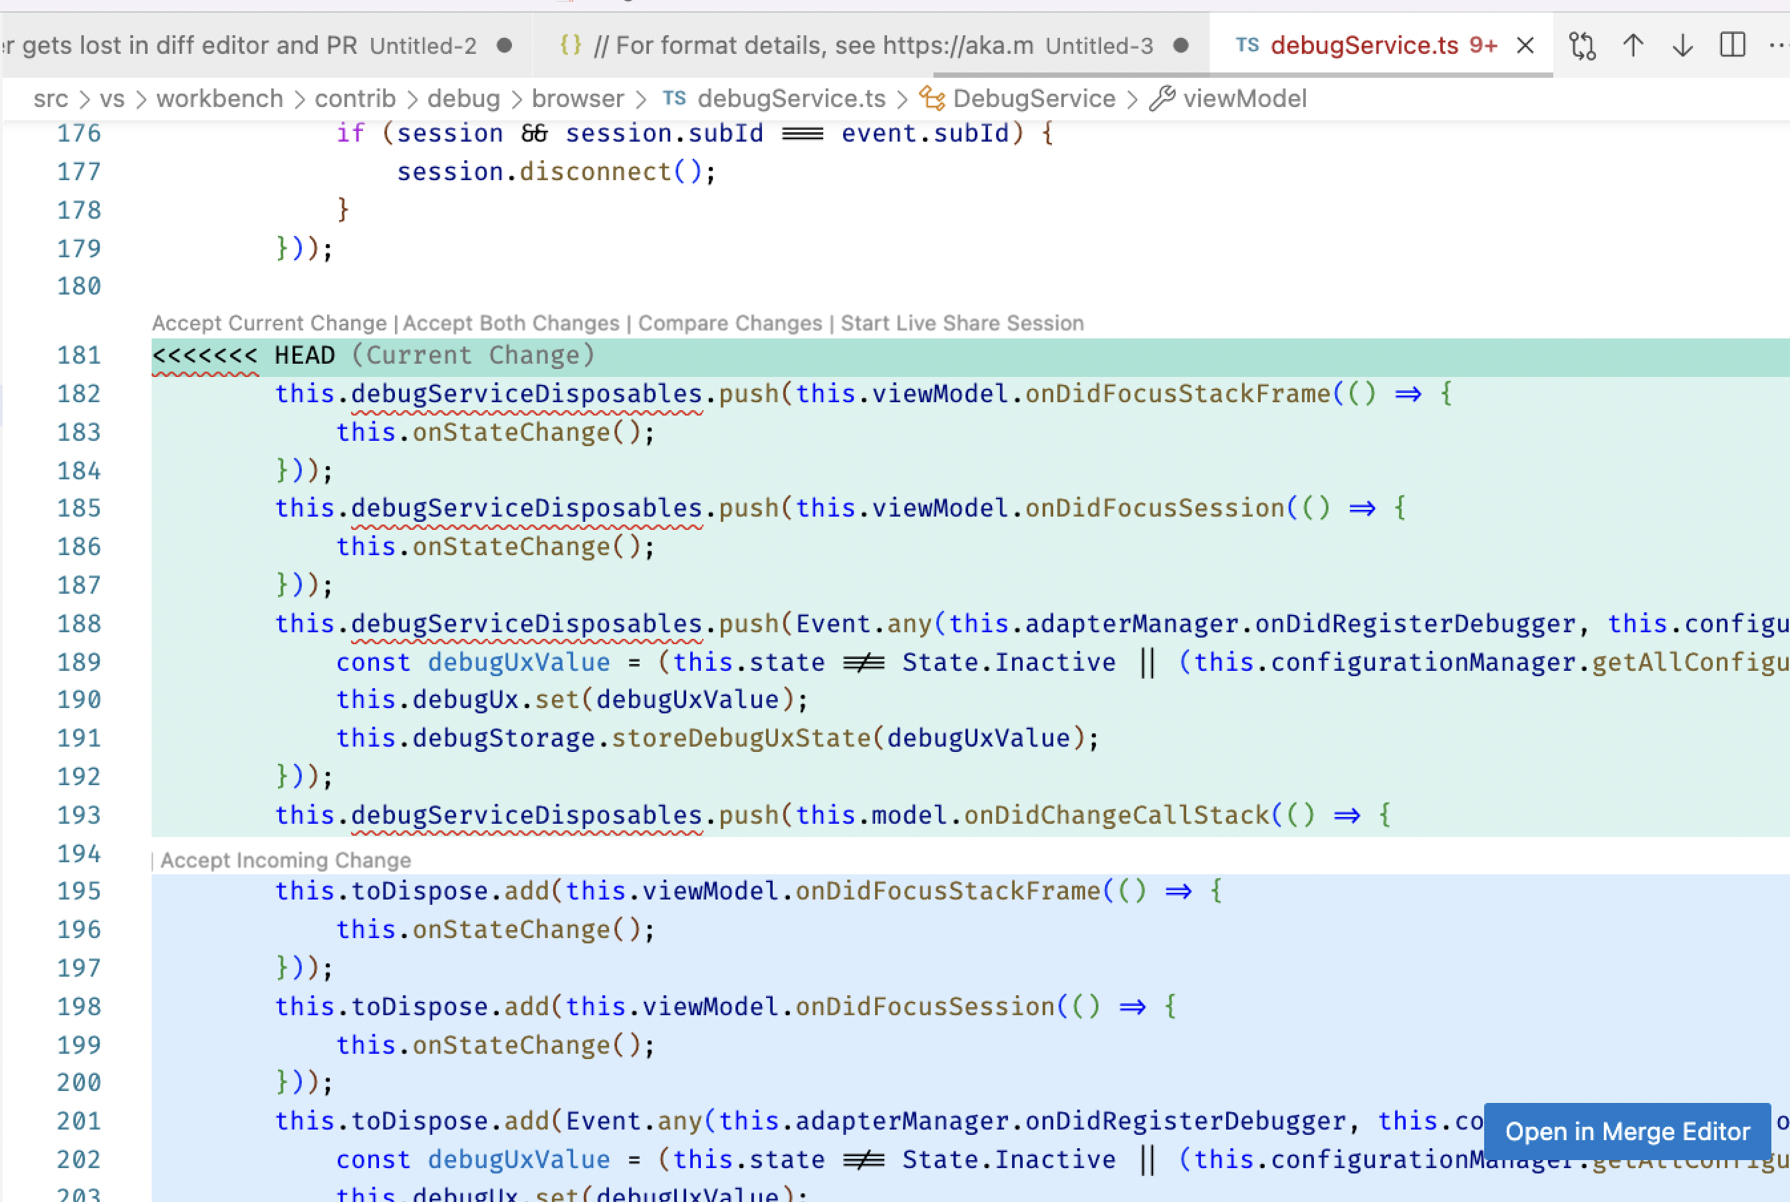Image resolution: width=1790 pixels, height=1202 pixels.
Task: Close the debugService.ts tab
Action: click(1524, 45)
